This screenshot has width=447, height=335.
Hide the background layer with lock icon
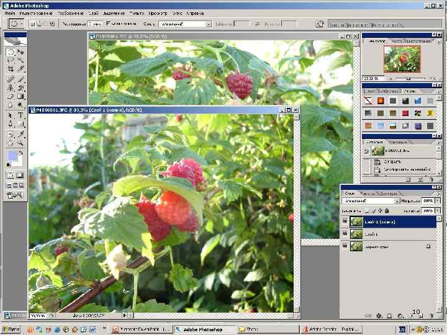pyautogui.click(x=345, y=246)
